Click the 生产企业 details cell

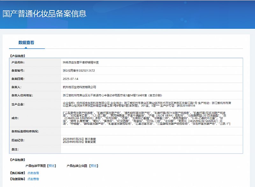(151, 104)
